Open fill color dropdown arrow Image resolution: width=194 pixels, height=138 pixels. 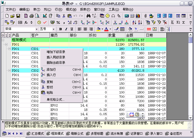point(102,29)
